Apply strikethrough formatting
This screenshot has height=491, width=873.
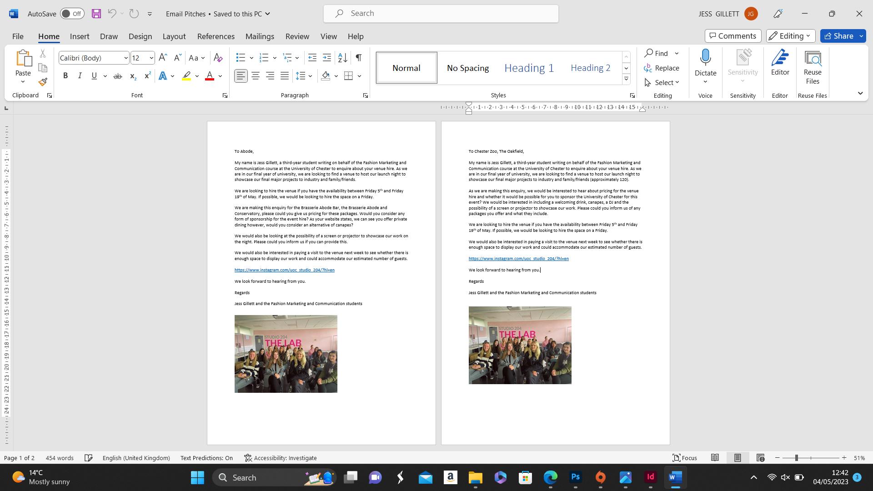coord(117,76)
